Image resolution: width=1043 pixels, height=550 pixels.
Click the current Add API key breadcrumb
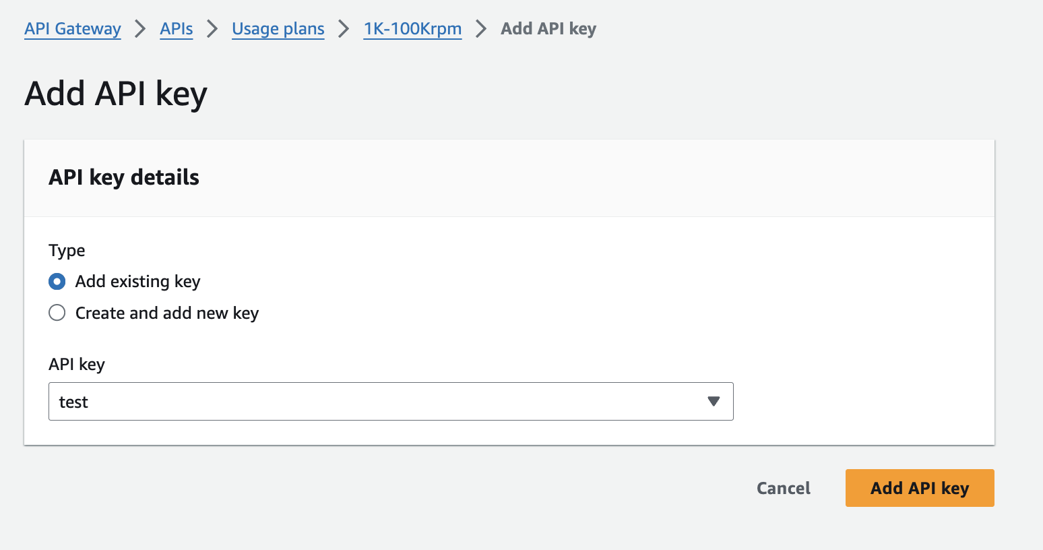(548, 29)
